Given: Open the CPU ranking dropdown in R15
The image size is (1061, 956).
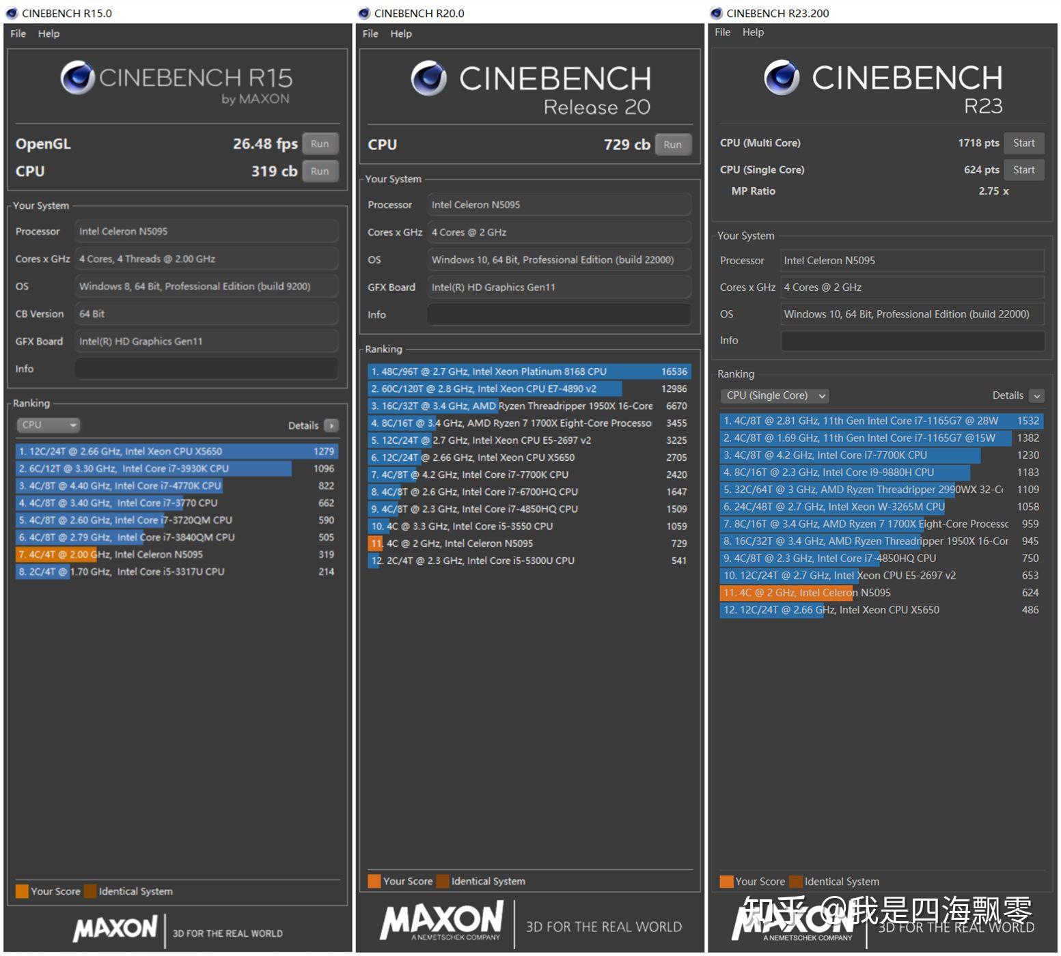Looking at the screenshot, I should [48, 425].
